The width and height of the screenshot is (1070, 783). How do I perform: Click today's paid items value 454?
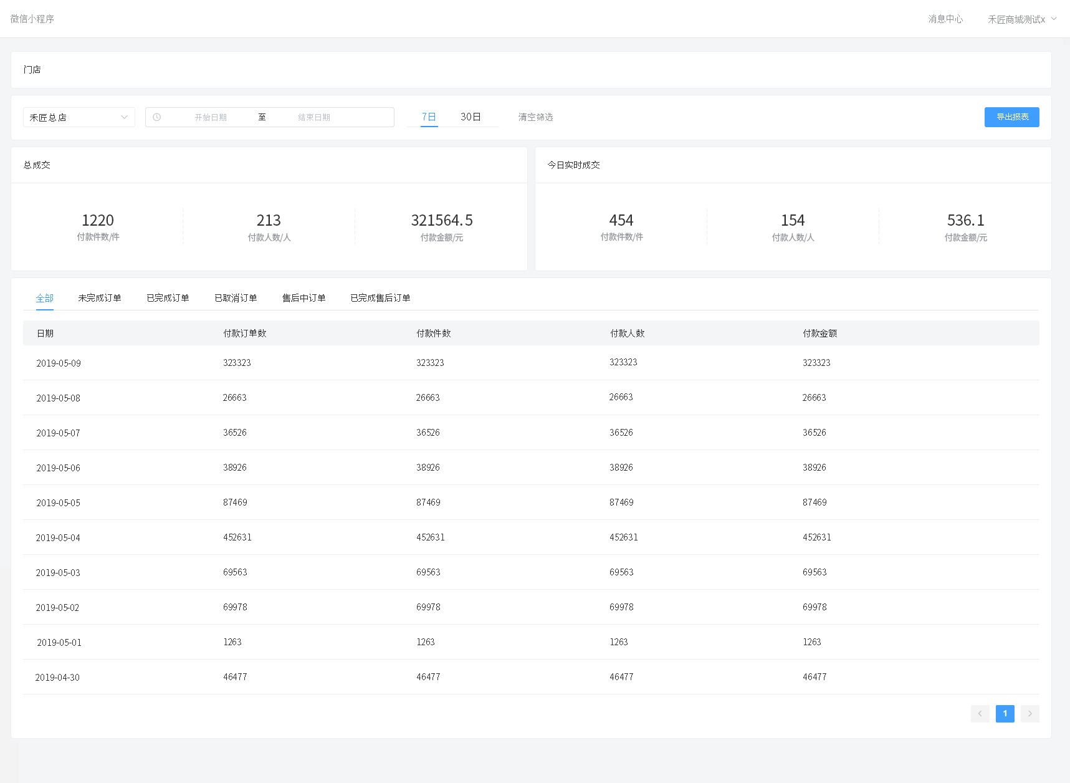coord(621,220)
